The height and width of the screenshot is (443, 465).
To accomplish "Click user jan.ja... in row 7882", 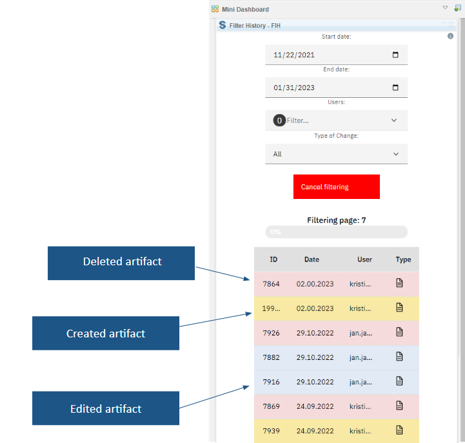I will [361, 357].
